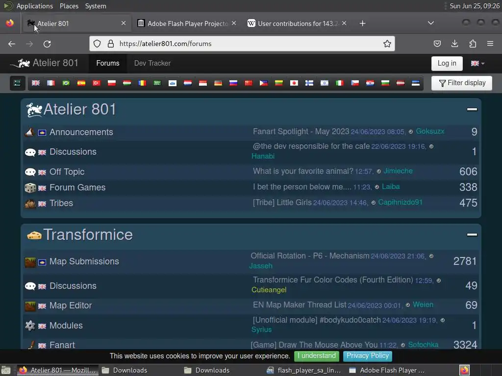Image resolution: width=502 pixels, height=376 pixels.
Task: Filter forums by the Turkish flag
Action: 97,83
